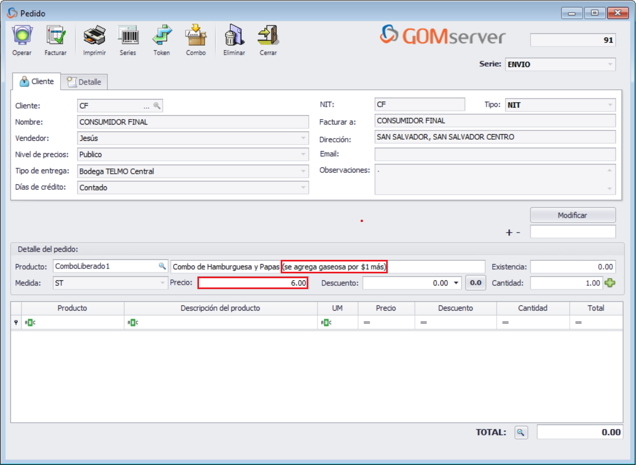Click the 0.0 discount button
The image size is (636, 465).
coord(475,283)
